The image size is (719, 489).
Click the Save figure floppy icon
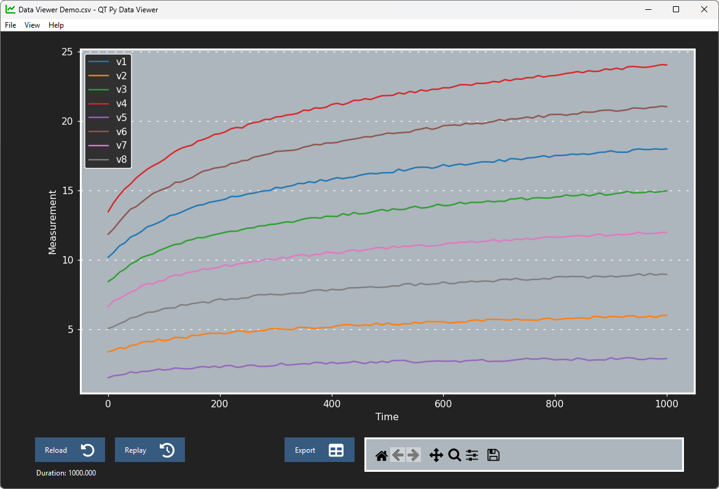pyautogui.click(x=493, y=455)
